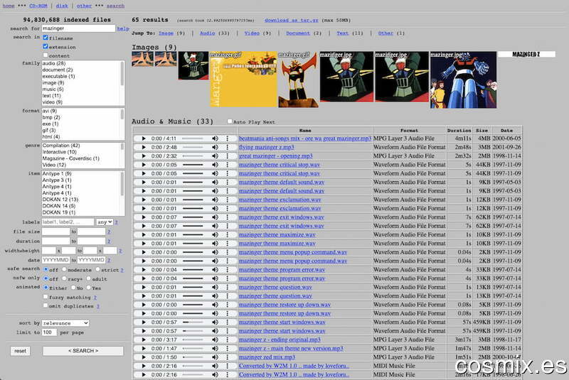Click the reset button

point(21,351)
